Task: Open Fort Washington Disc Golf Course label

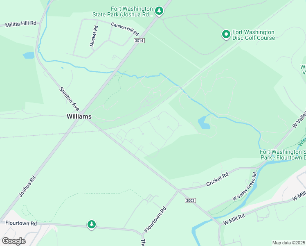Action: (254, 35)
